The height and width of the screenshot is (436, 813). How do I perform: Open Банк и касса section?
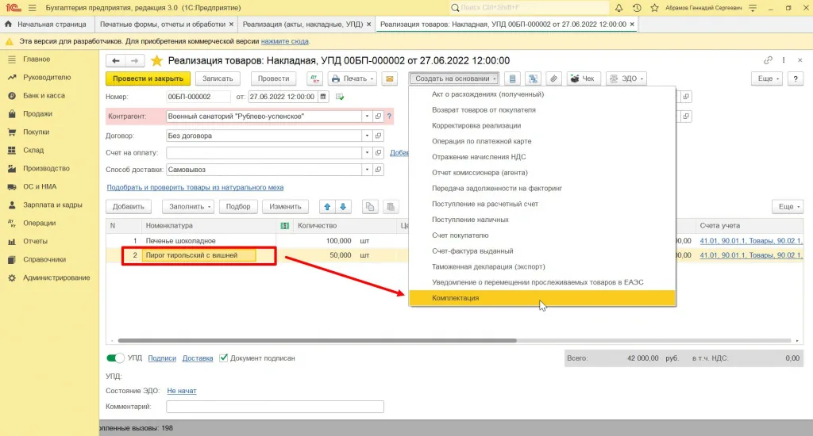click(x=44, y=96)
